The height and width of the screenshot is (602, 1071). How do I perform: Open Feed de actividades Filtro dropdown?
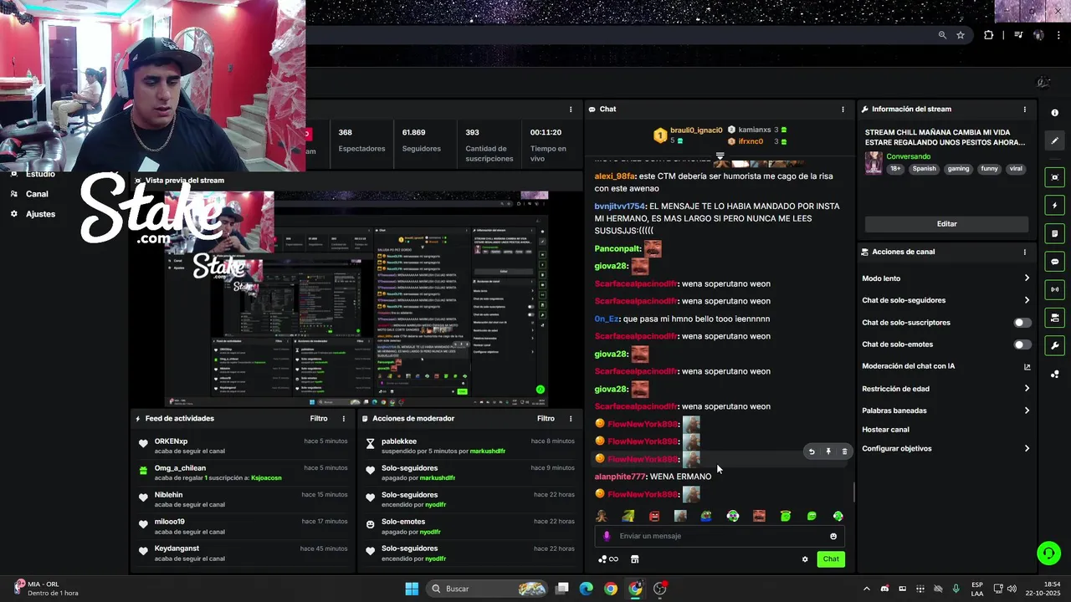[x=319, y=419]
